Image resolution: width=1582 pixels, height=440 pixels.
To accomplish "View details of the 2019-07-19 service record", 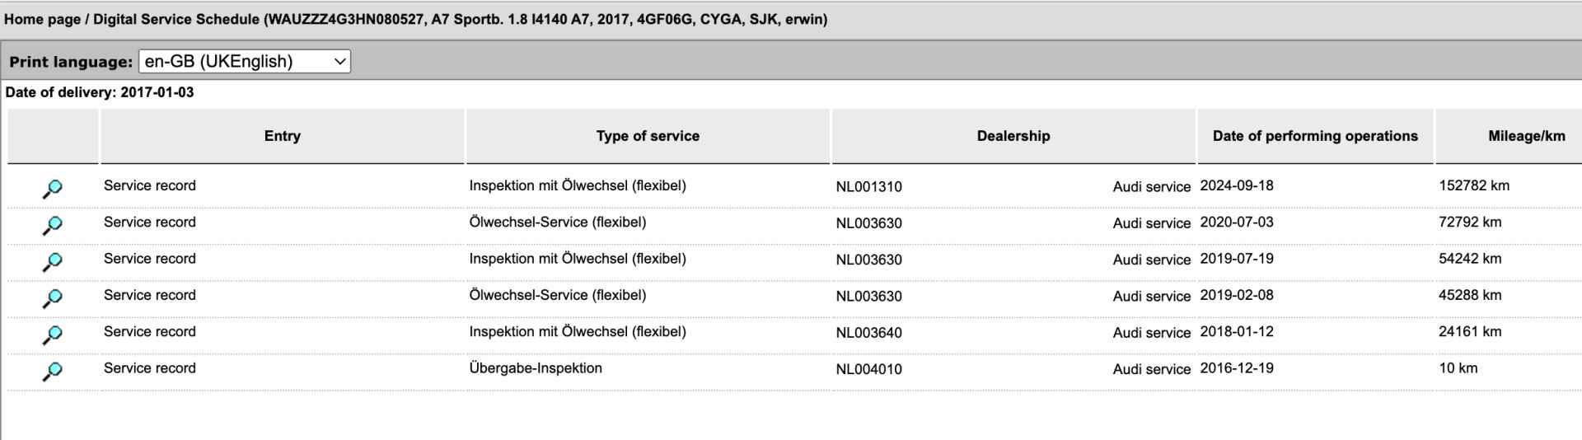I will pyautogui.click(x=52, y=262).
